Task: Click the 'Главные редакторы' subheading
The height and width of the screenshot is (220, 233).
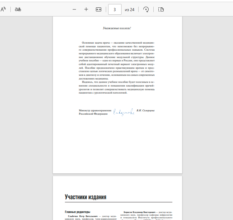Action: click(78, 212)
